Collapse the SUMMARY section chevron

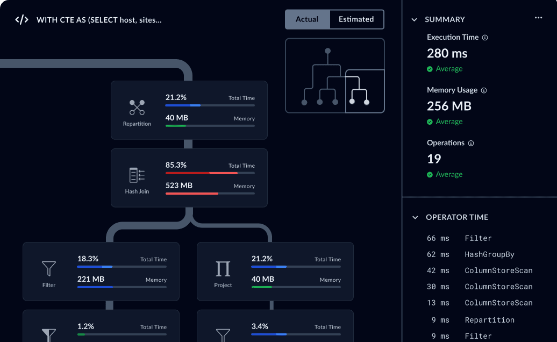414,20
